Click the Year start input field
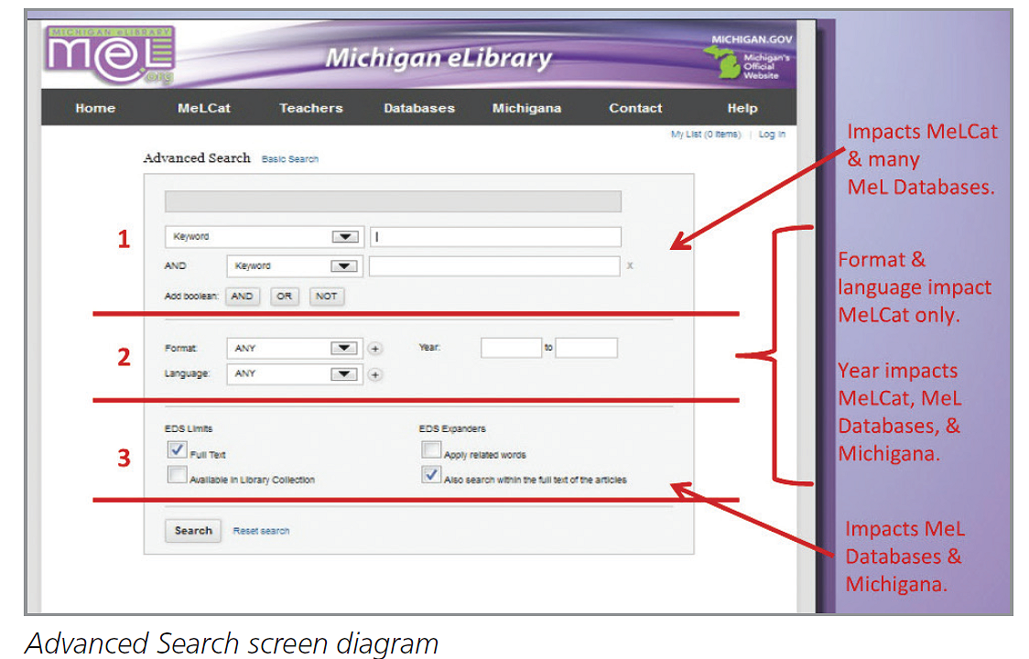This screenshot has width=1029, height=659. 511,348
